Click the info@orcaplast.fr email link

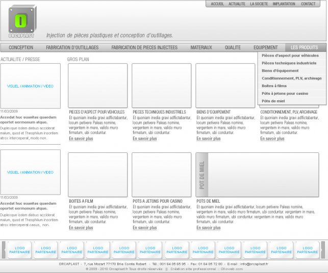(255, 264)
